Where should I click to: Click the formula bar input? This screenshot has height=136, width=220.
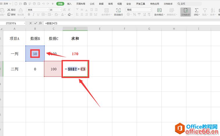pyautogui.click(x=132, y=23)
